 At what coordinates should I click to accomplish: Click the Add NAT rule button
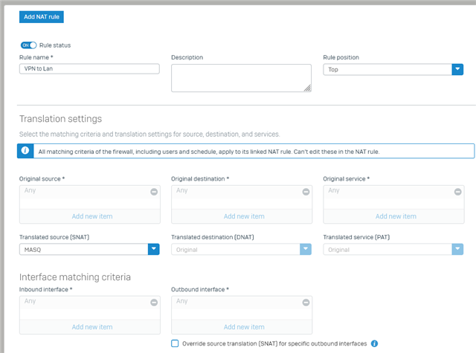pos(42,17)
